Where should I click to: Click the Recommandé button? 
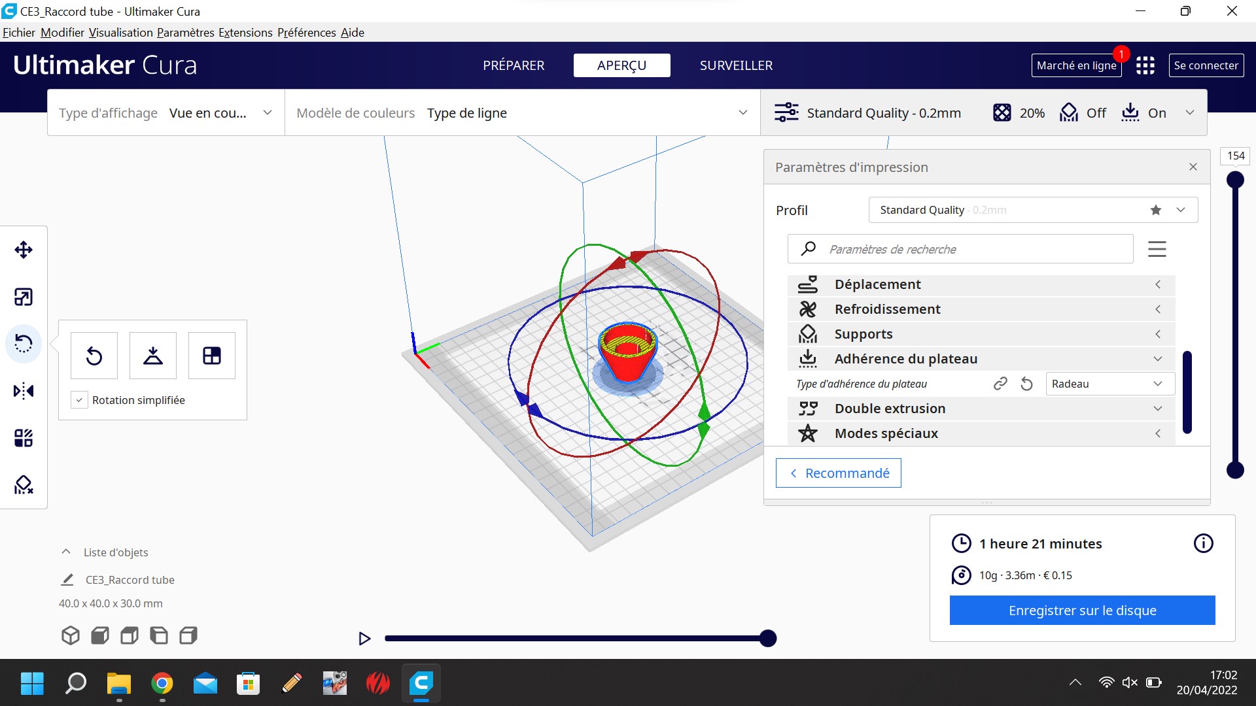[838, 473]
